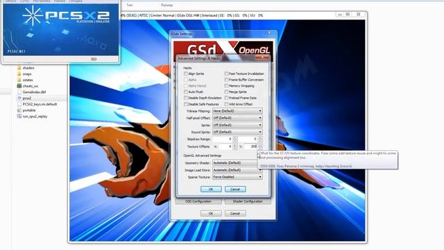Maximize the game render window
Image resolution: width=444 pixels, height=250 pixels.
[348, 15]
